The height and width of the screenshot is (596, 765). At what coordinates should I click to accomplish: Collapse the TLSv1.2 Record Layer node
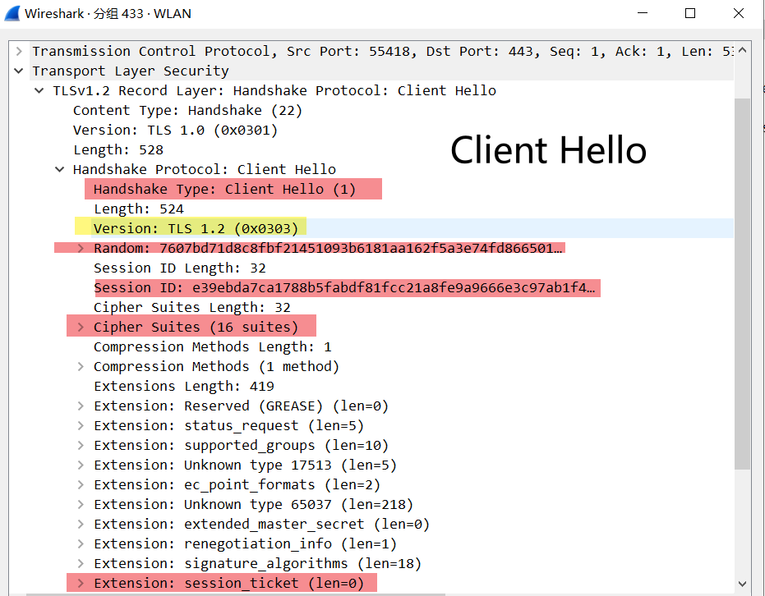39,91
